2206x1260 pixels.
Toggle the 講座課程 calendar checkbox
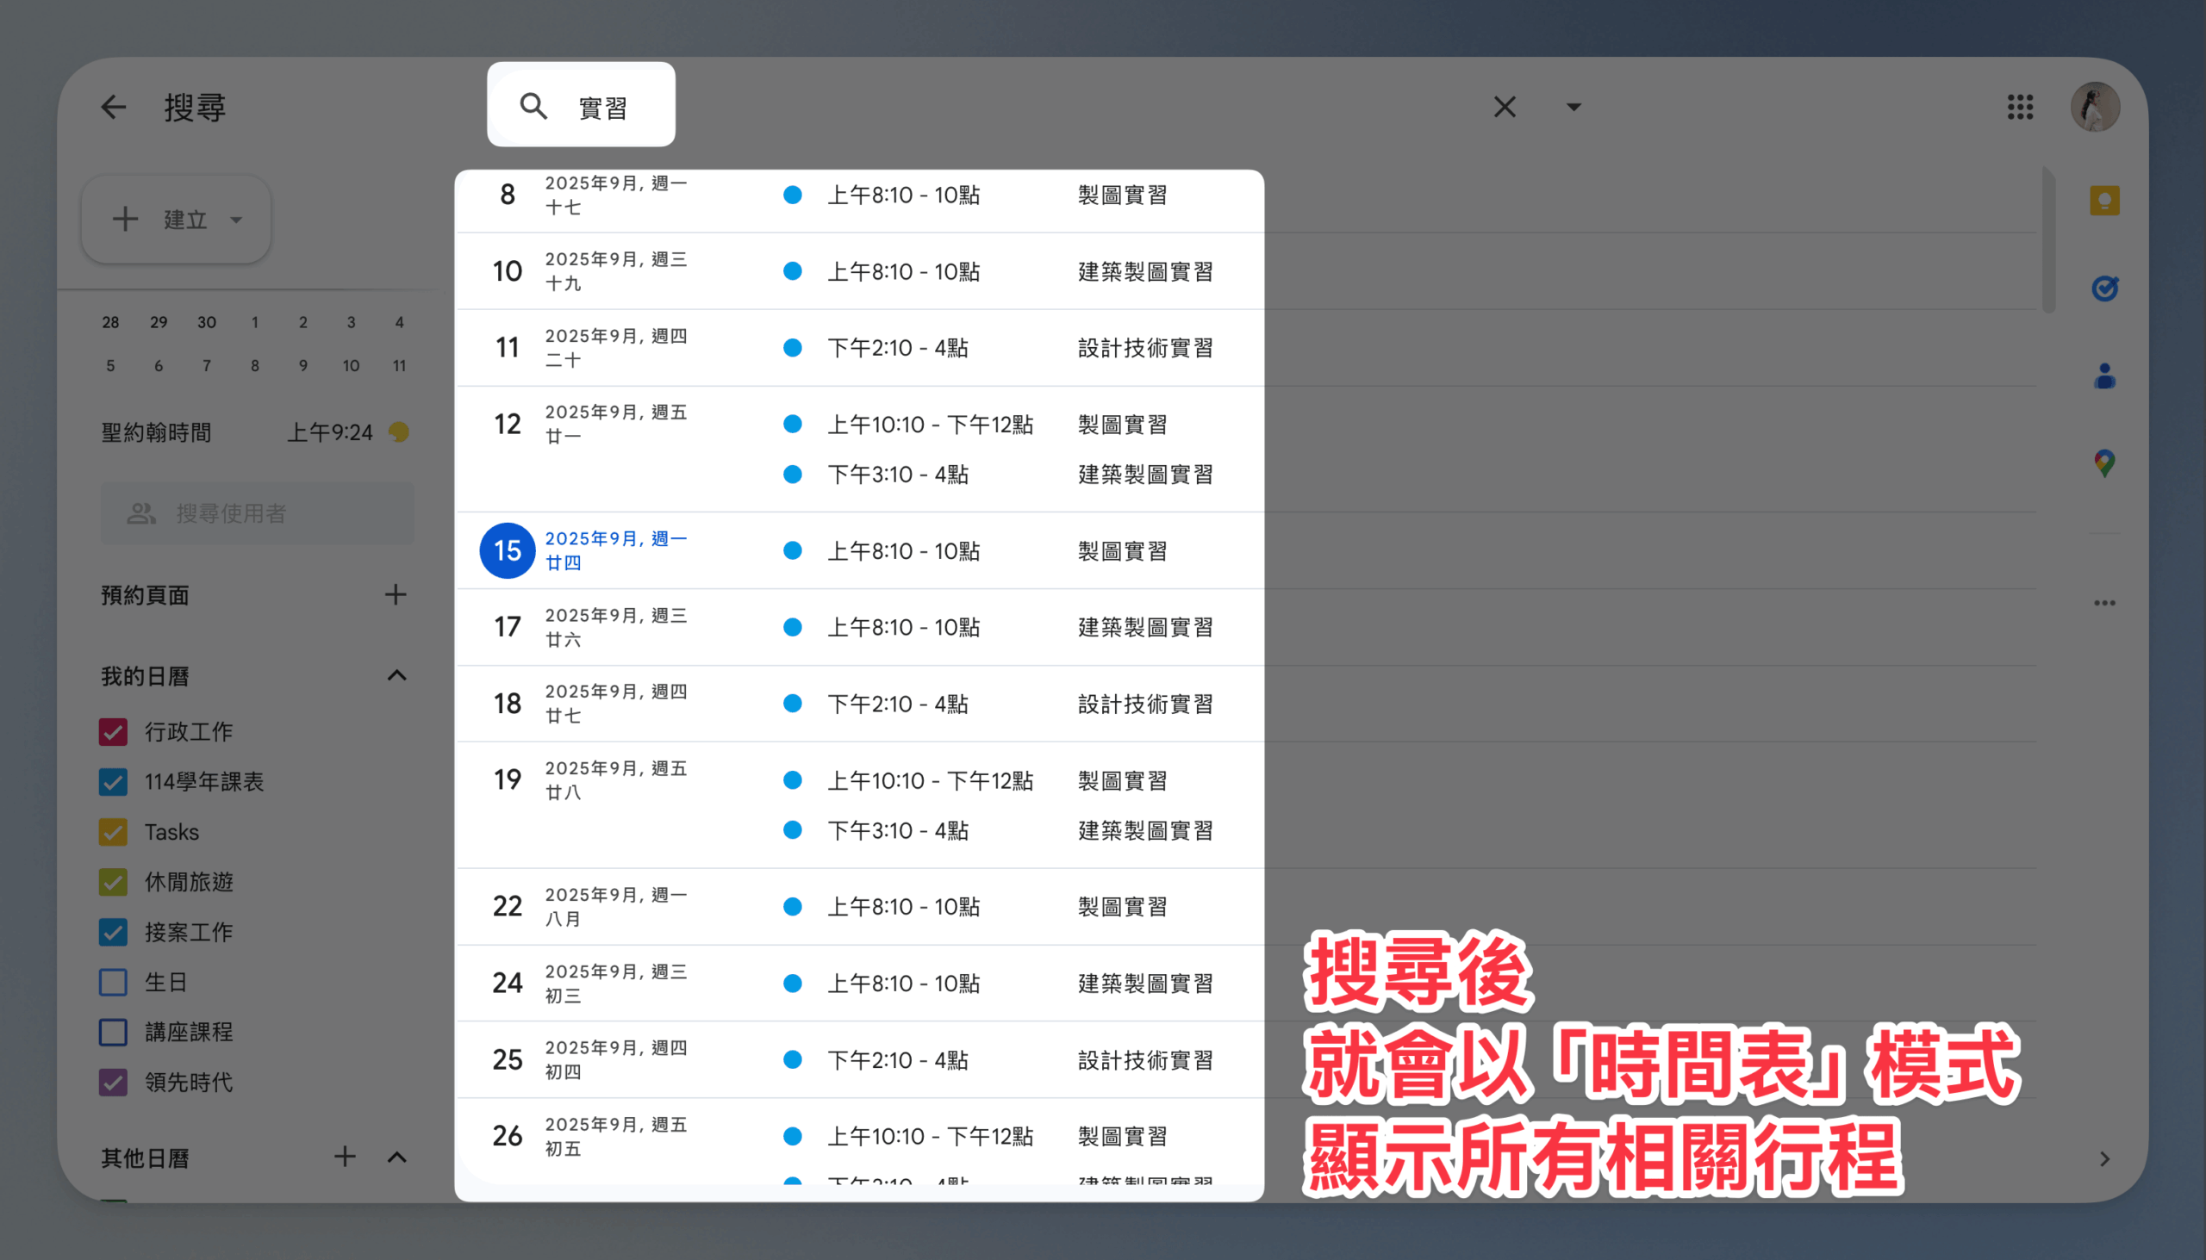click(114, 1033)
